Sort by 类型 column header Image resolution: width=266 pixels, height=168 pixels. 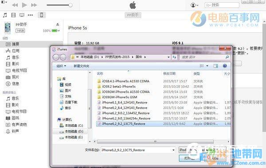click(x=196, y=73)
